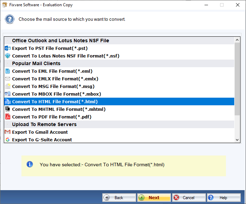Click the HTML file icon in selected row
Screen dimensions: 246x204
click(8, 101)
